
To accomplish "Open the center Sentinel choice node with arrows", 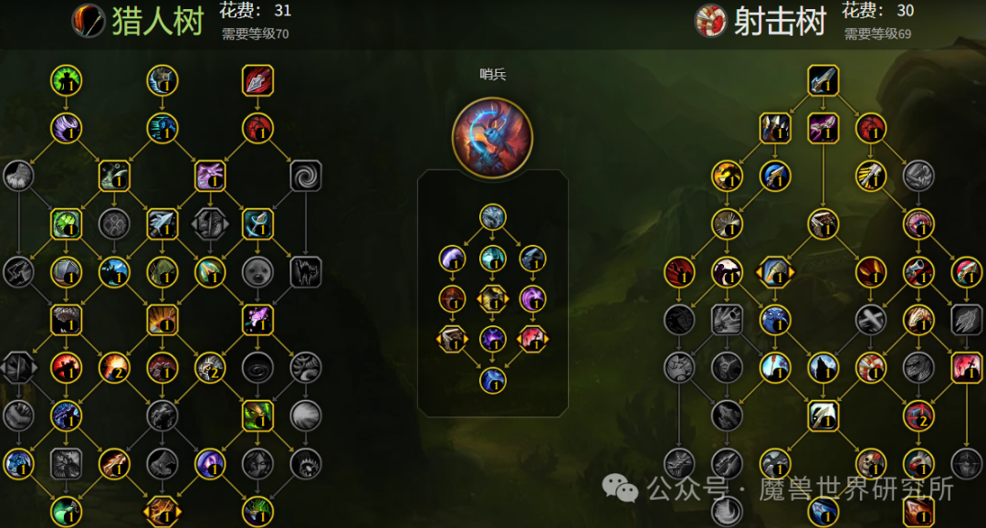I will tap(492, 299).
